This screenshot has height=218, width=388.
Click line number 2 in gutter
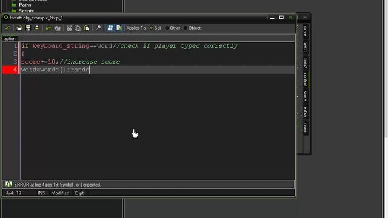(x=15, y=54)
